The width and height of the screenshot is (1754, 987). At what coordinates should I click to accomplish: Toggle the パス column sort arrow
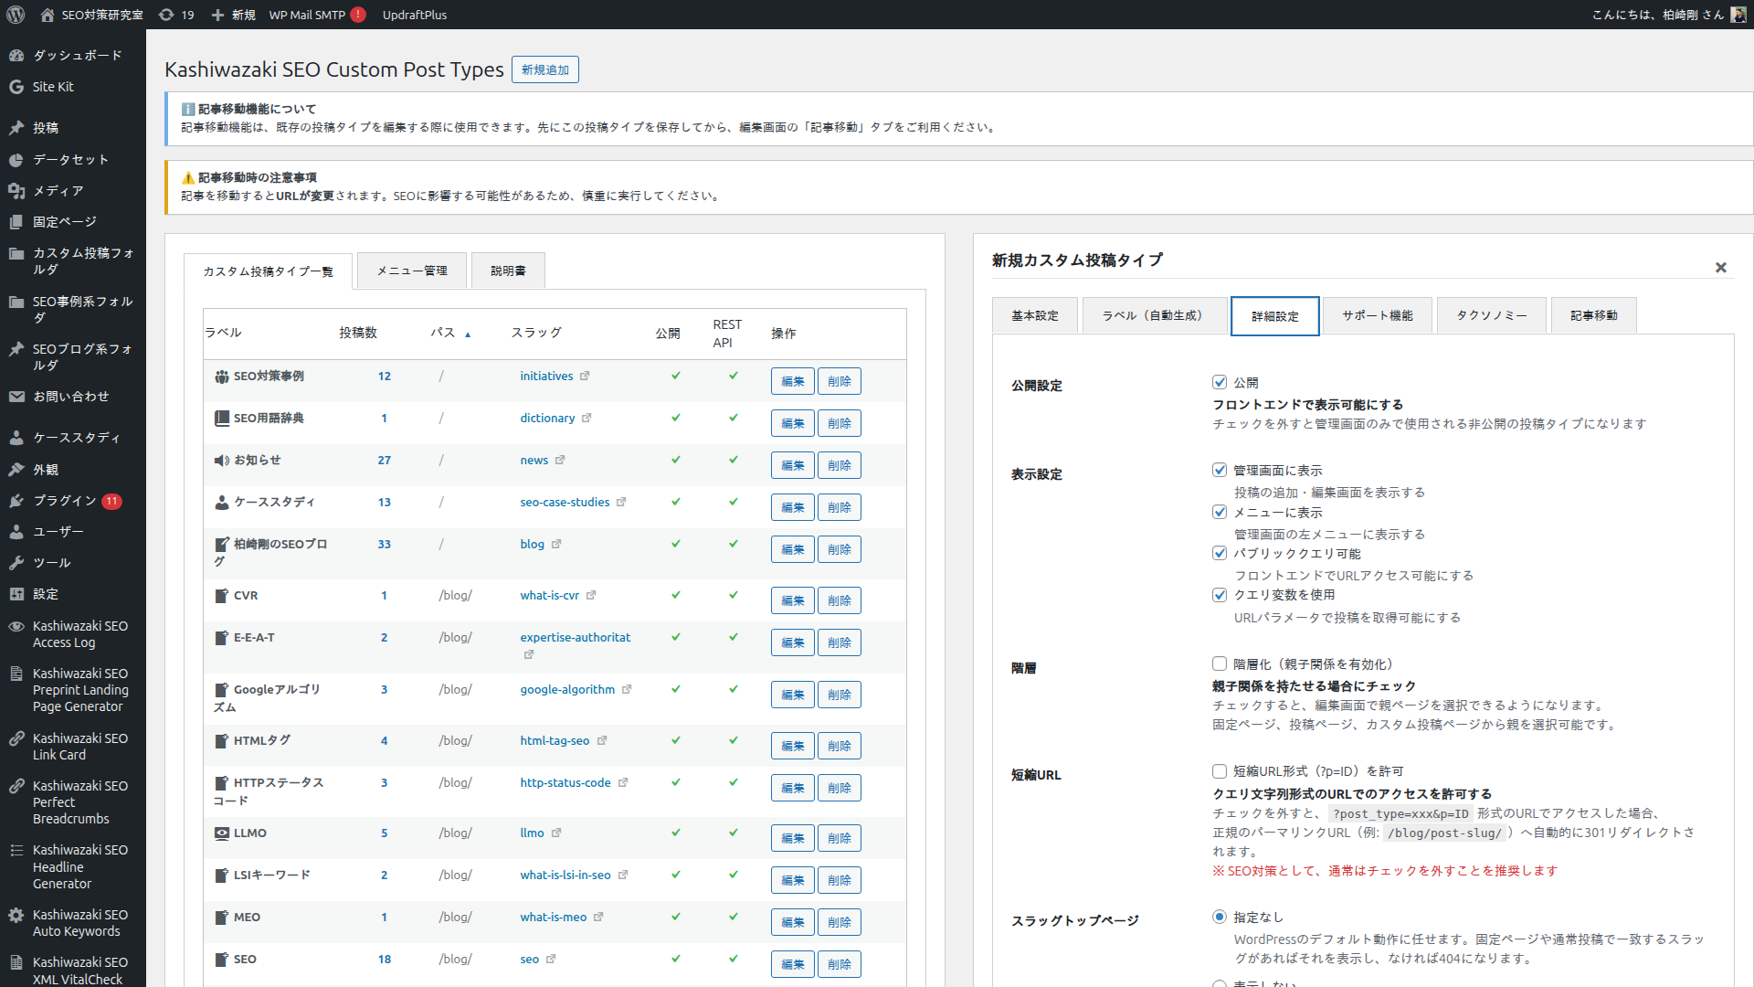click(x=467, y=334)
